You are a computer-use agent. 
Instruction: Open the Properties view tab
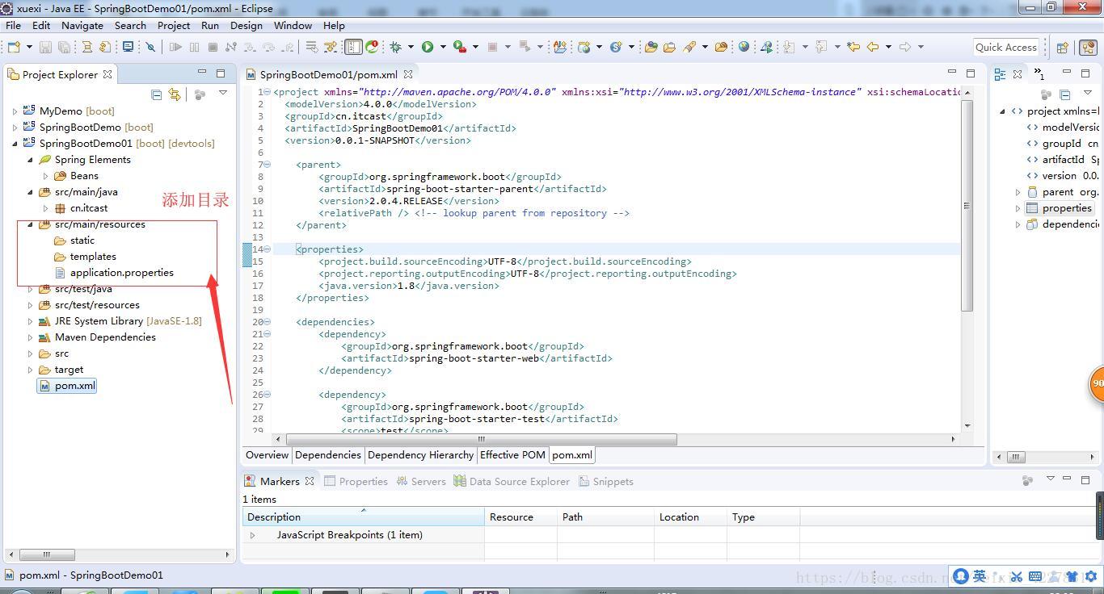tap(356, 481)
